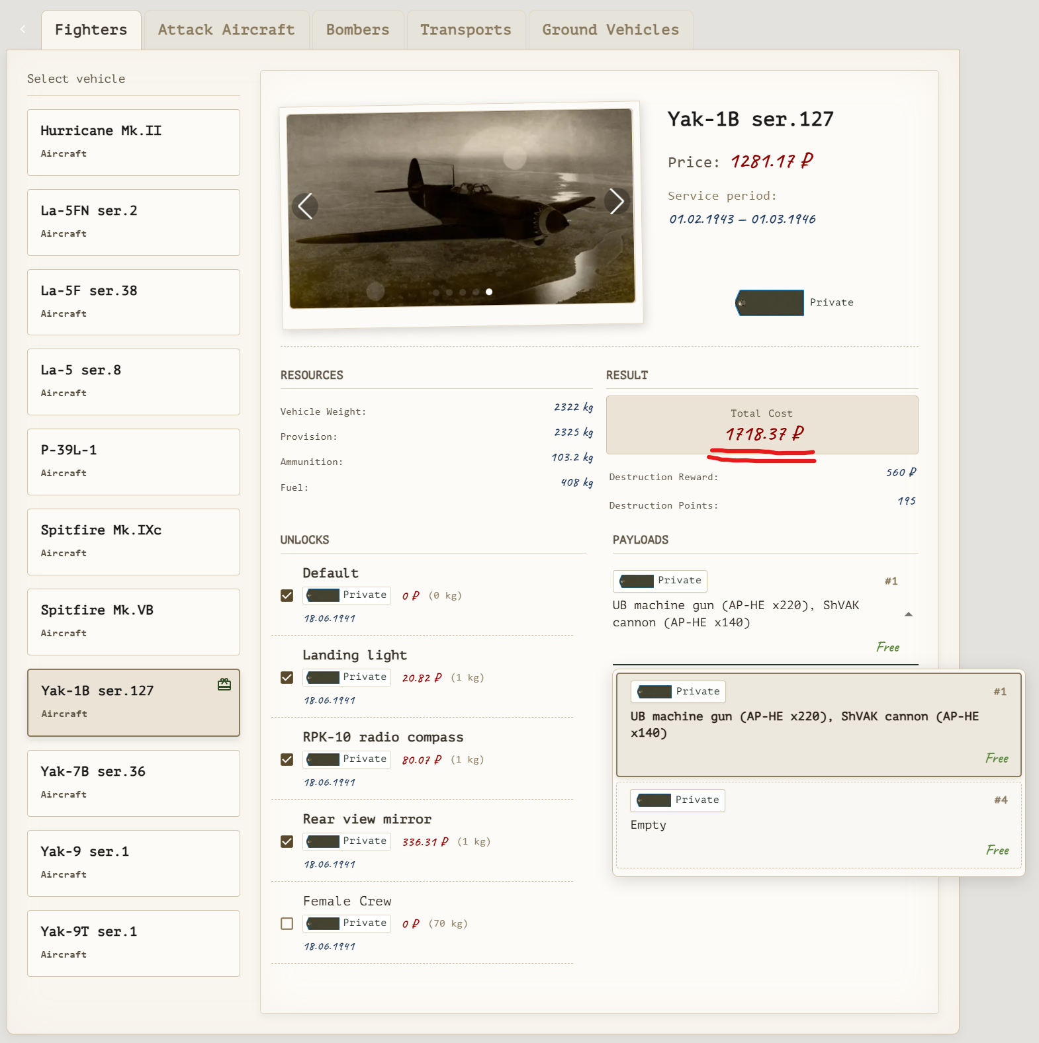Select the Yak-9T ser.1 vehicle

134,943
